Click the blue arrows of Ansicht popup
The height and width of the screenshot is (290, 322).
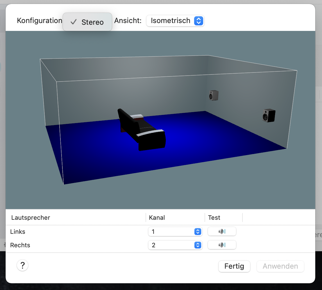coord(198,21)
